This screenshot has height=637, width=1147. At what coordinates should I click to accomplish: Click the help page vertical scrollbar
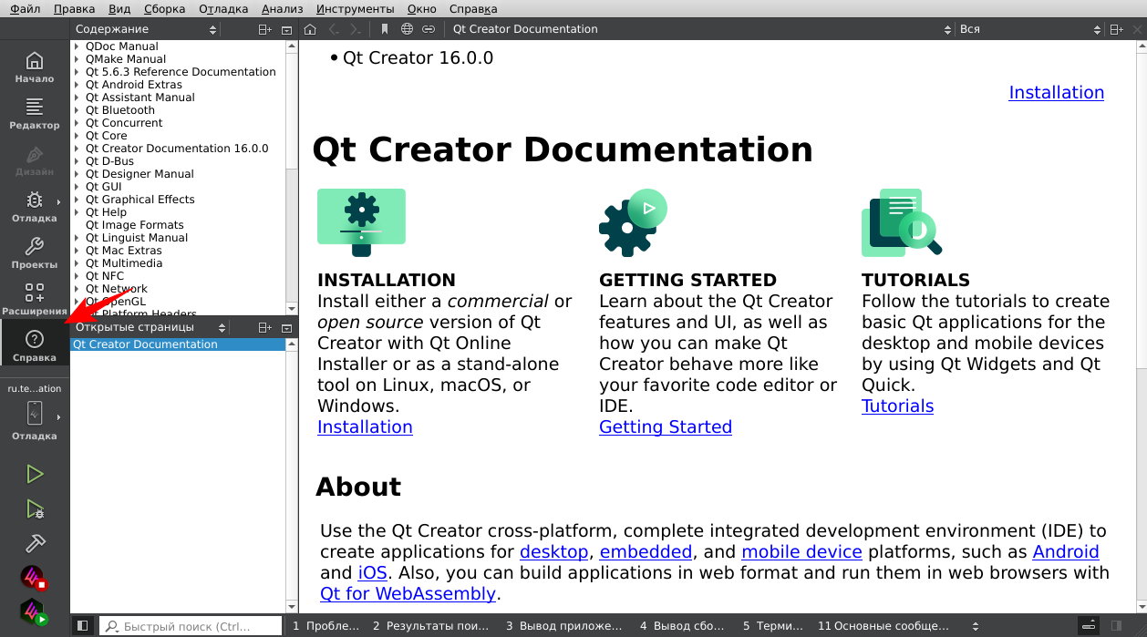pos(1141,325)
